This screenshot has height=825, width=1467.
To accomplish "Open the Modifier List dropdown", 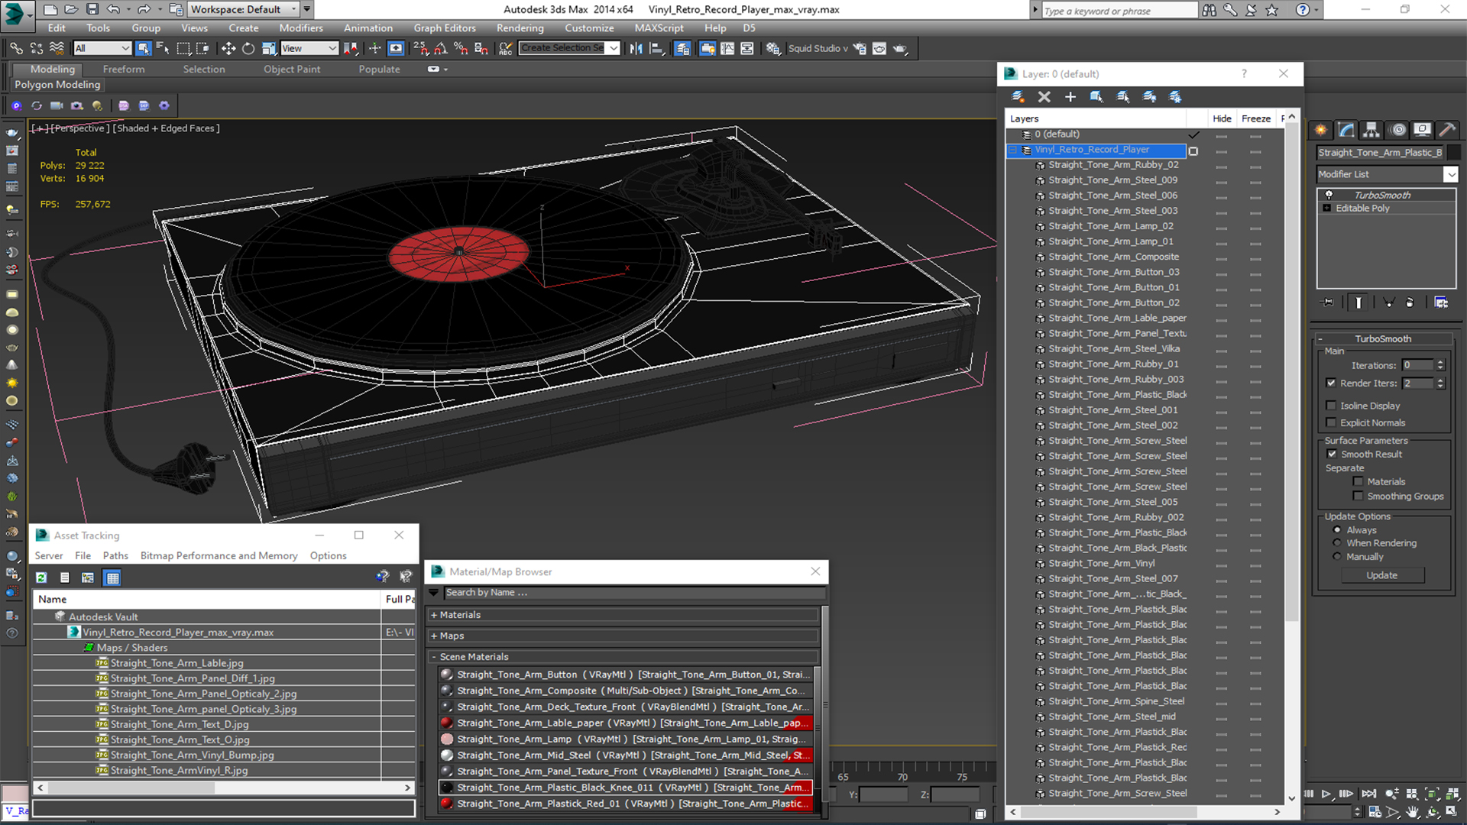I will 1450,174.
